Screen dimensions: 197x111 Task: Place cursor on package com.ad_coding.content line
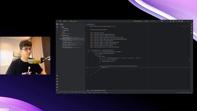click(98, 30)
